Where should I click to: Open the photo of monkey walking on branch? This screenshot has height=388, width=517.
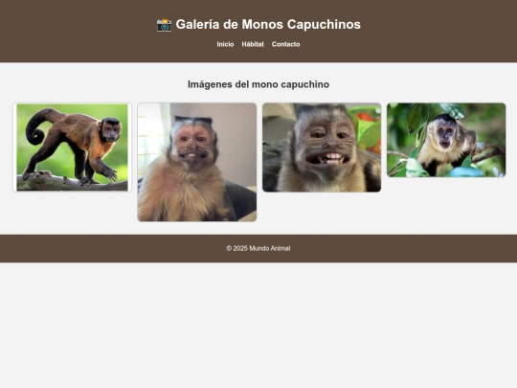click(72, 148)
